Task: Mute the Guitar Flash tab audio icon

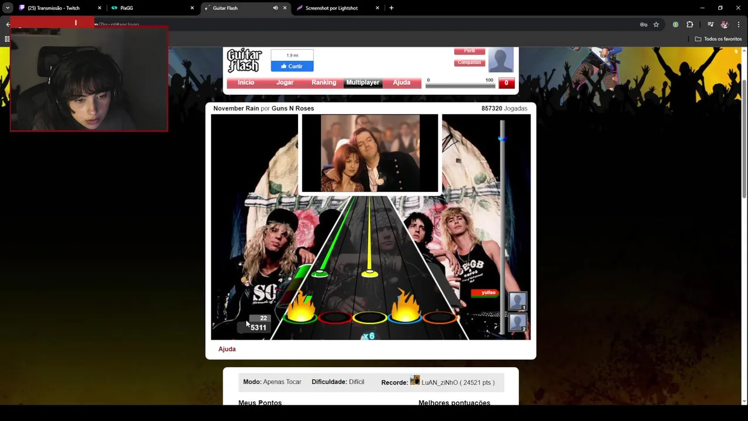Action: tap(275, 8)
